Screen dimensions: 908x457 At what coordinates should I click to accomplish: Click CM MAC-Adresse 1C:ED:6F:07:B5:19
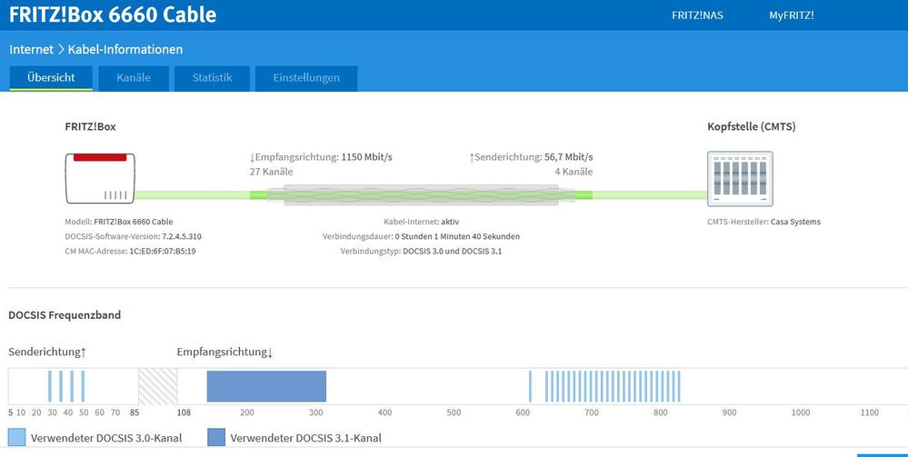pos(130,252)
